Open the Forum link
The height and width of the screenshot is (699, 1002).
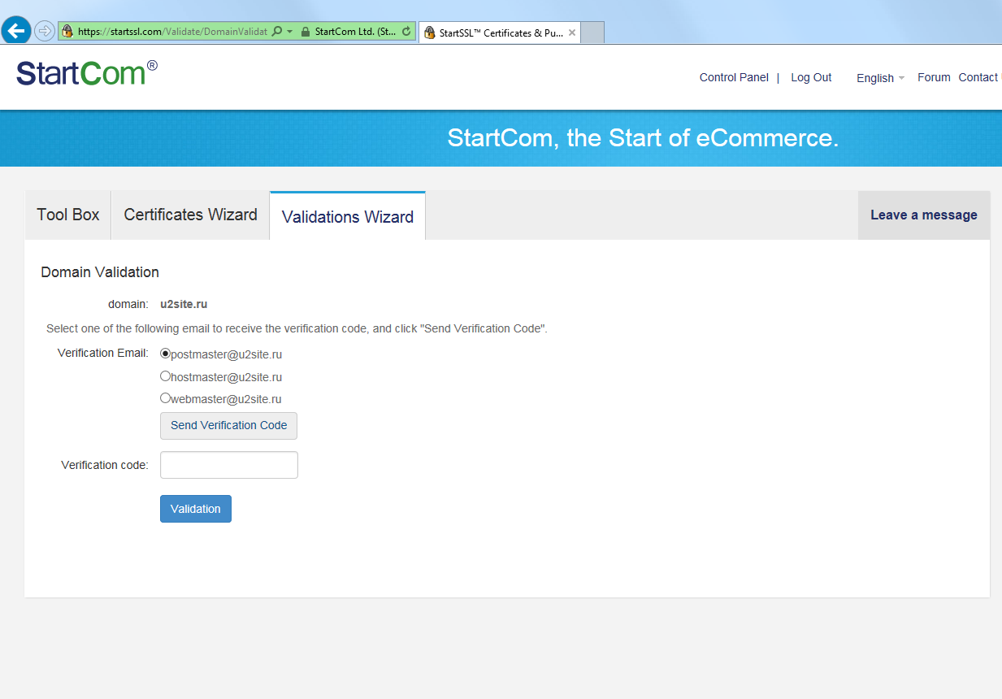[x=934, y=77]
